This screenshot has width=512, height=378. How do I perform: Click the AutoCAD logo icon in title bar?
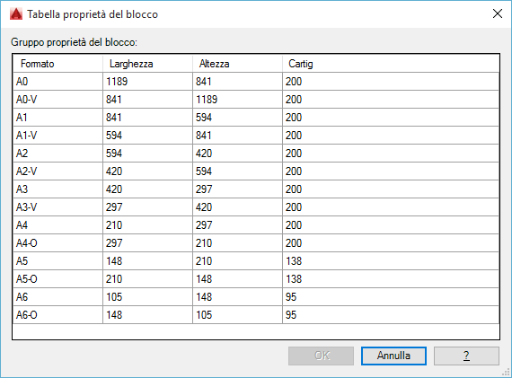coord(16,14)
